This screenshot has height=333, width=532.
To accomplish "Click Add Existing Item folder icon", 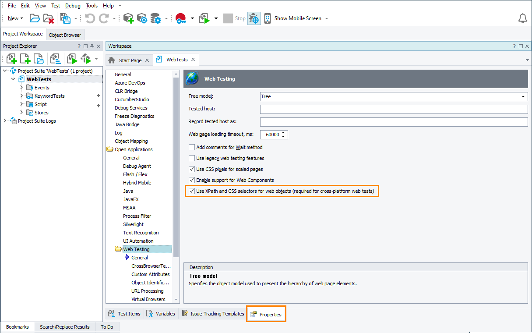I will [x=39, y=59].
